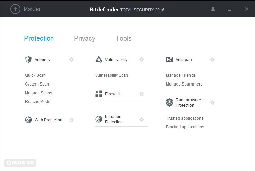
Task: Click the Intrusion Detection module title
Action: (114, 119)
